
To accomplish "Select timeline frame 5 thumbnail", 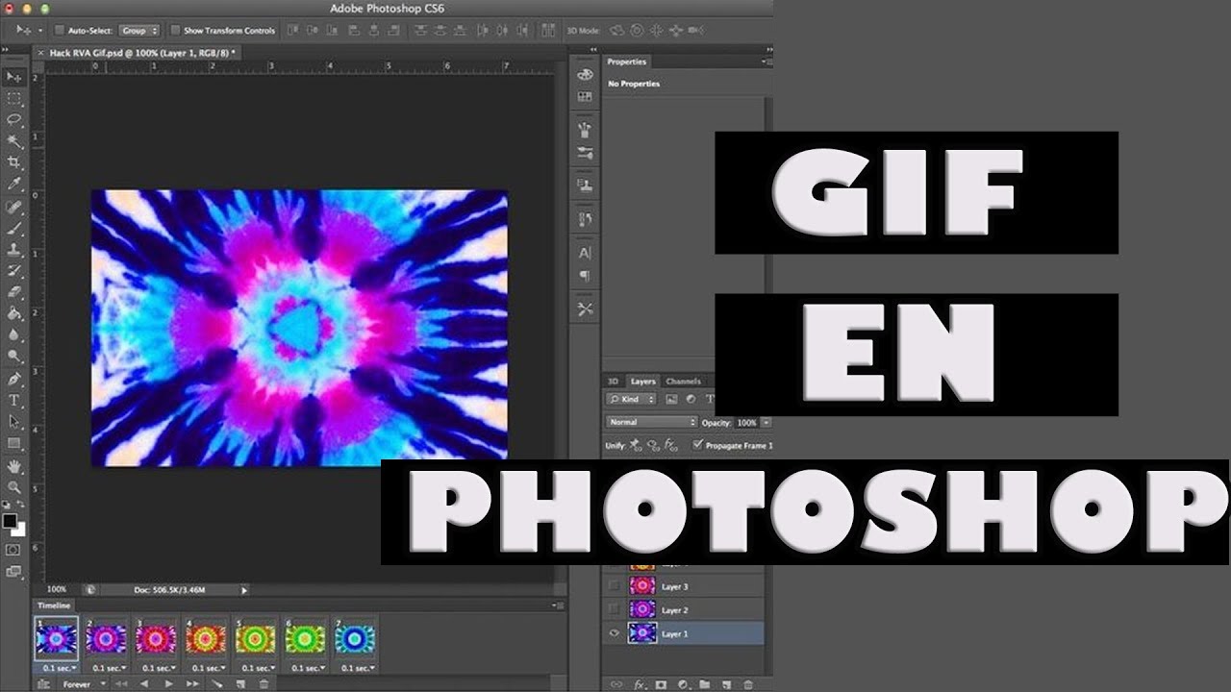I will (x=256, y=639).
